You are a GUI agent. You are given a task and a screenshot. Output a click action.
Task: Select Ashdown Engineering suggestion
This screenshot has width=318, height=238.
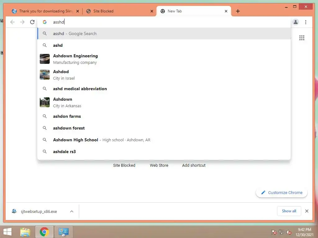coord(164,59)
